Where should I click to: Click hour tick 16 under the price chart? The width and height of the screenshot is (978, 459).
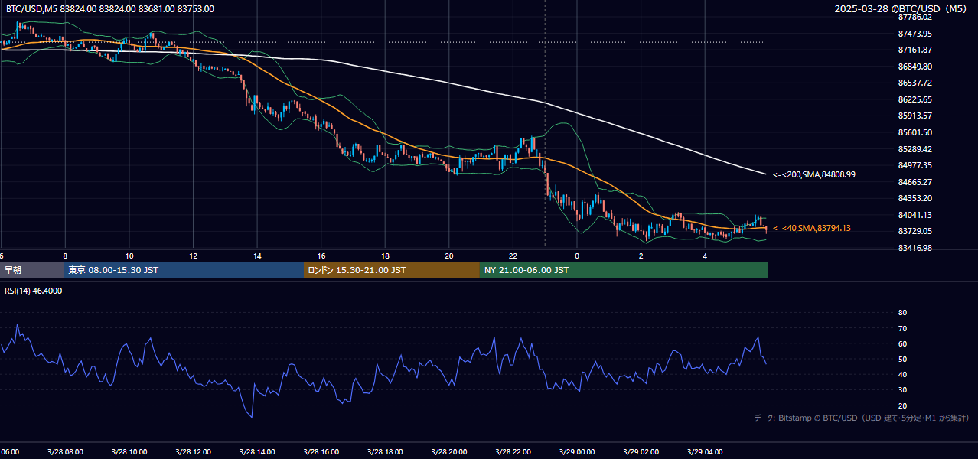click(x=321, y=256)
